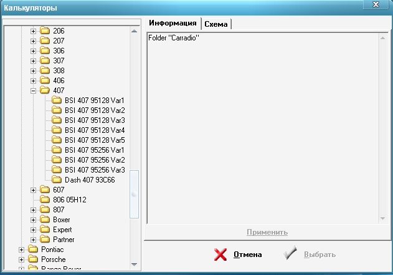393x275 pixels.
Task: Collapse the 407 tree node
Action: tap(33, 91)
